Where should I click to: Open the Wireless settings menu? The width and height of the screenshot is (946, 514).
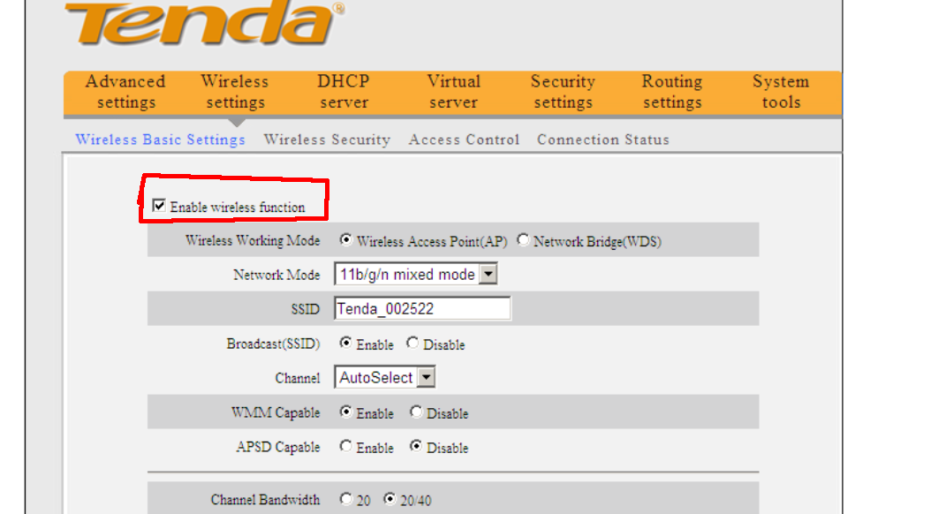pyautogui.click(x=235, y=92)
